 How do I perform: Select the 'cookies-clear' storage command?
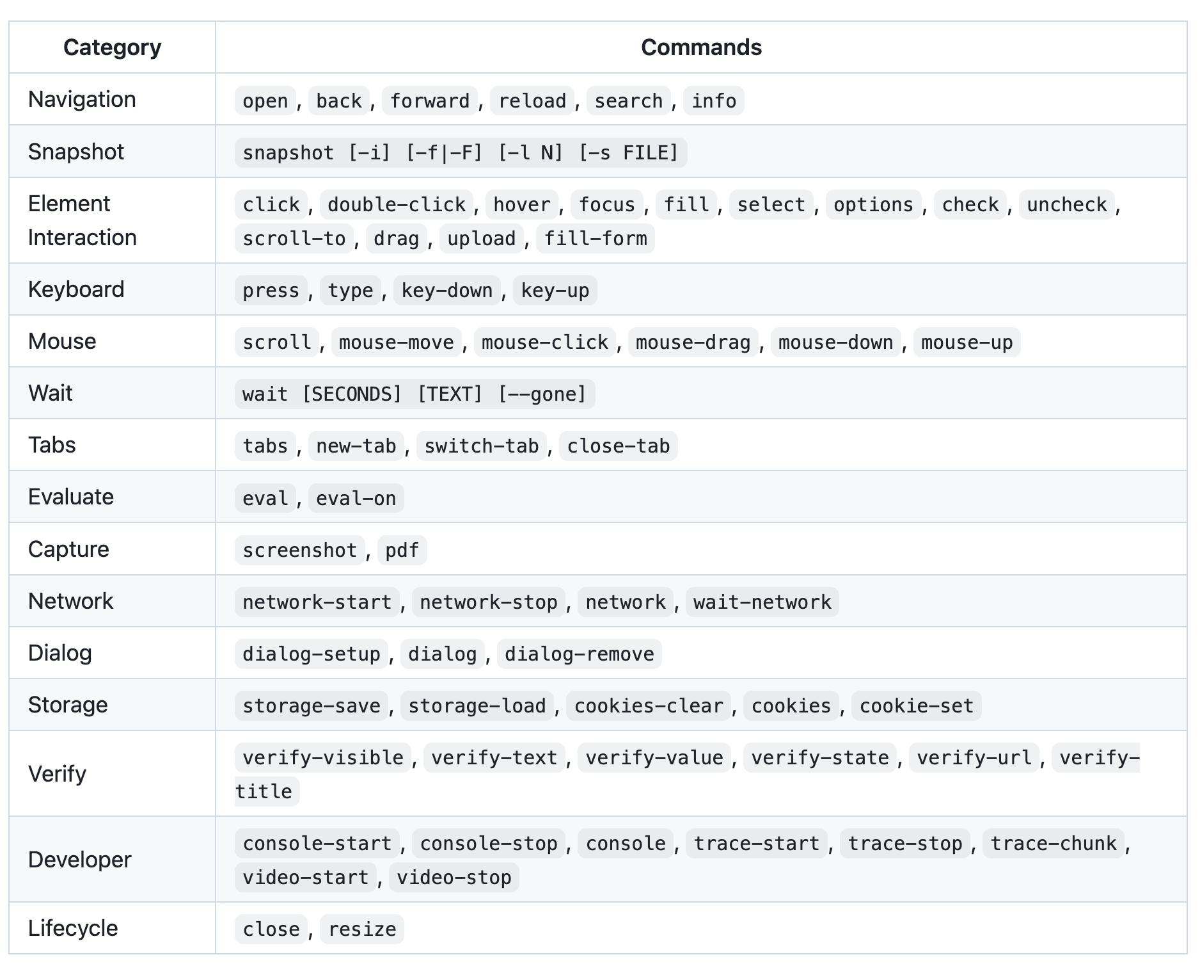(648, 705)
